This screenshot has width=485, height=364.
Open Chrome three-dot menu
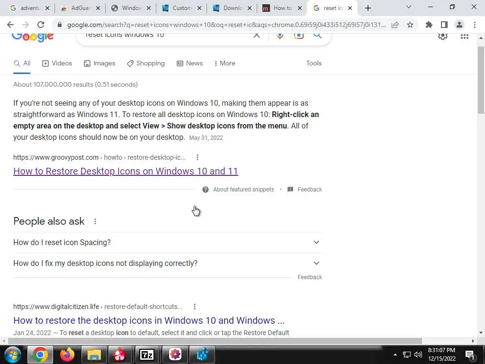pyautogui.click(x=475, y=25)
